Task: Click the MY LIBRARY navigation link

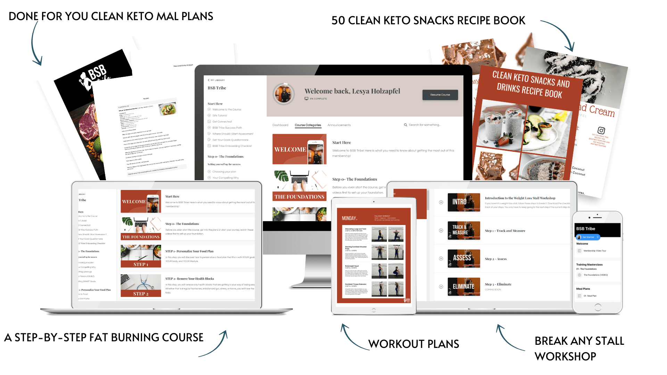Action: (217, 80)
